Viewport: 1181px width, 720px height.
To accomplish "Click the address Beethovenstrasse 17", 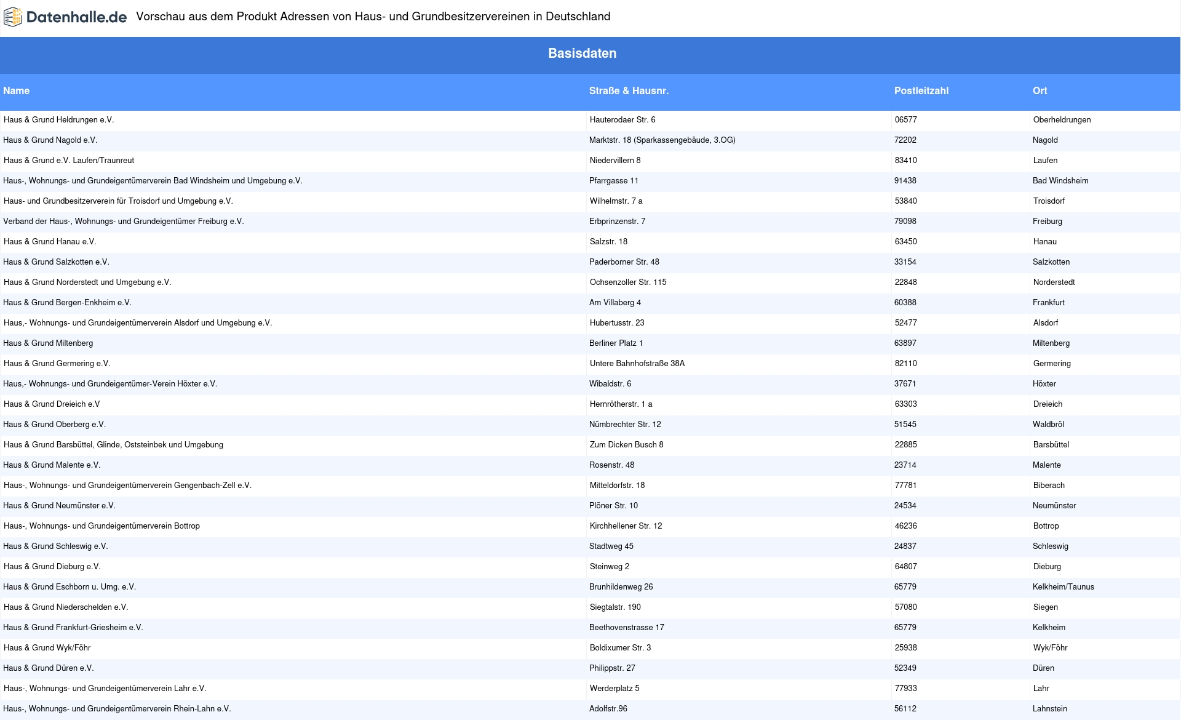I will point(627,628).
